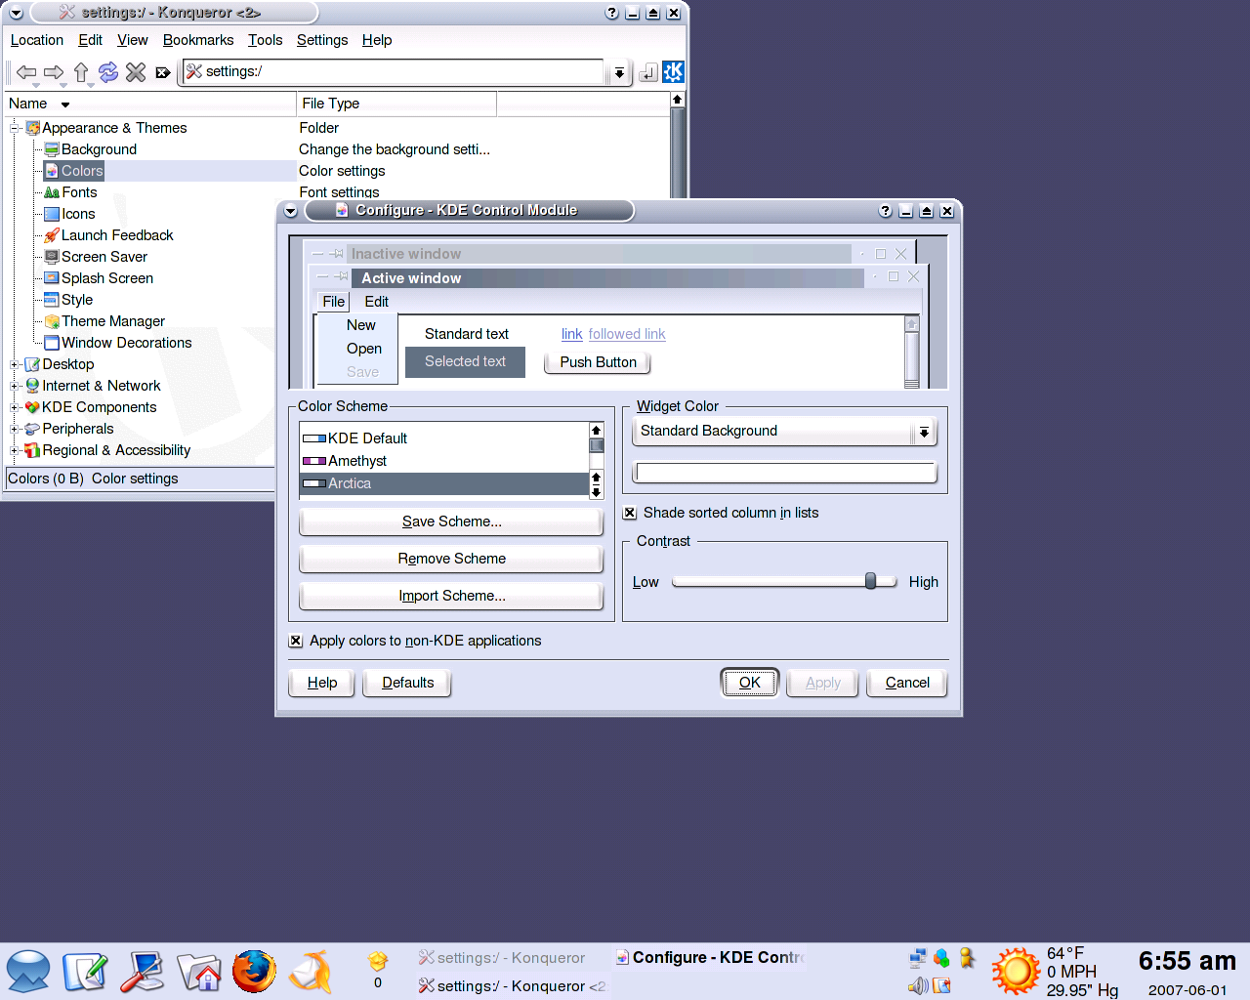Click the color scheme list scrollbar
This screenshot has width=1250, height=1000.
point(597,461)
